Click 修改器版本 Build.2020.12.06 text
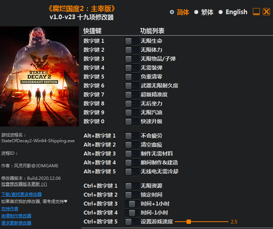273x229 pixels. 31,178
